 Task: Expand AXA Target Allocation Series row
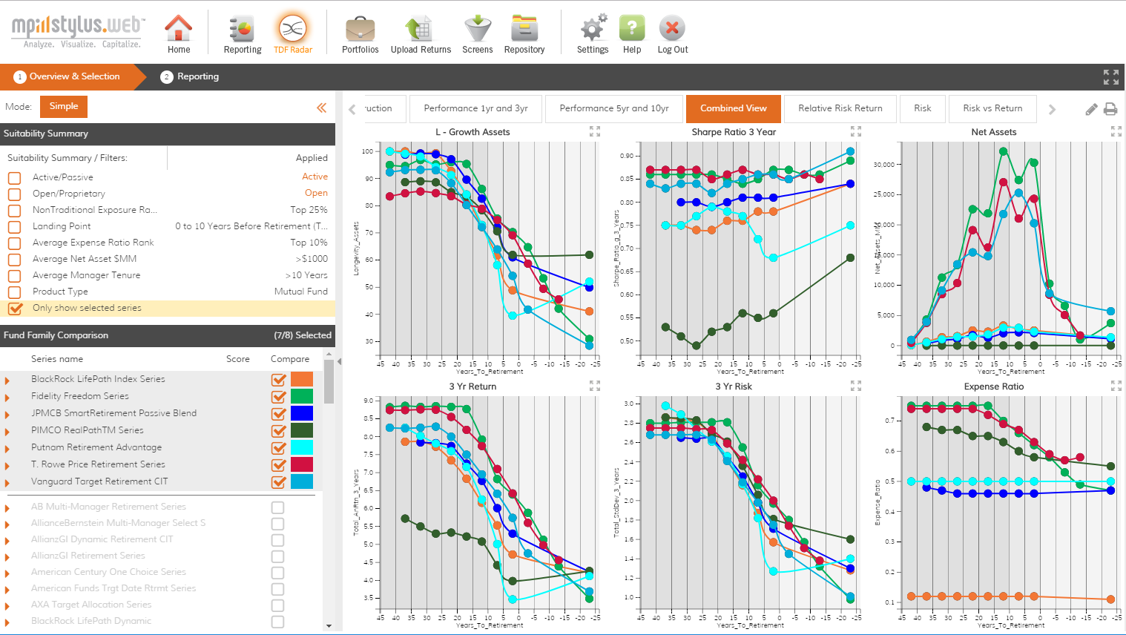point(7,606)
